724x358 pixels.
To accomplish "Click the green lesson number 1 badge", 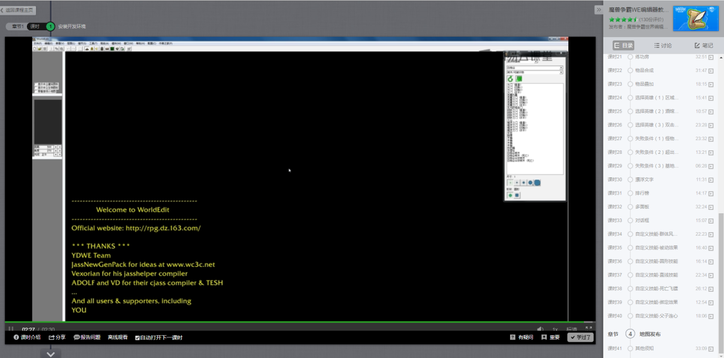I will pyautogui.click(x=50, y=26).
